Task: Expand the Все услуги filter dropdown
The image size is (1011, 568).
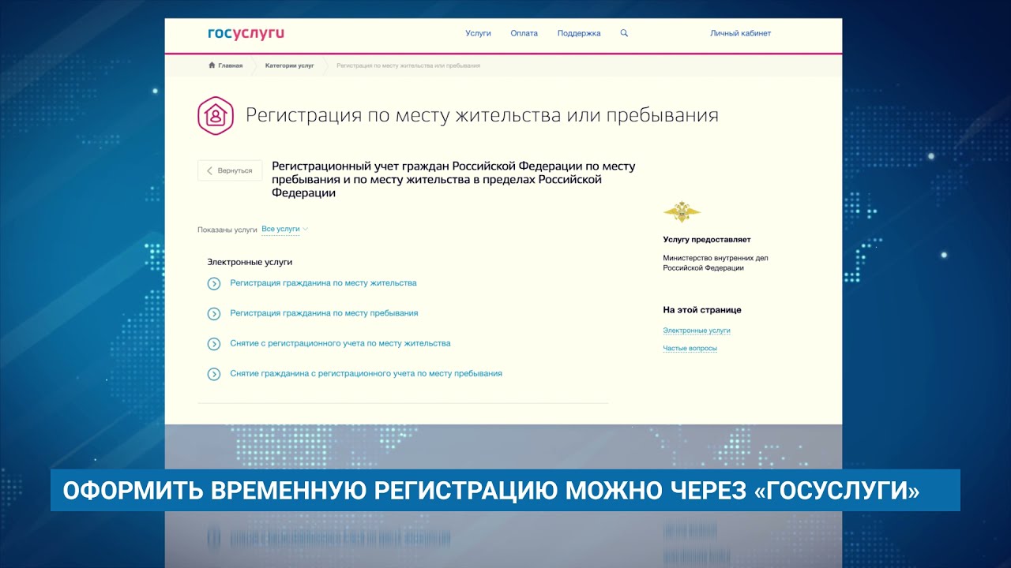Action: click(x=284, y=229)
